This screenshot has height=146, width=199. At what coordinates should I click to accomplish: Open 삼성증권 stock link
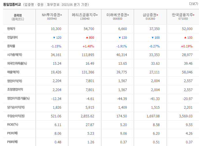coord(150,15)
